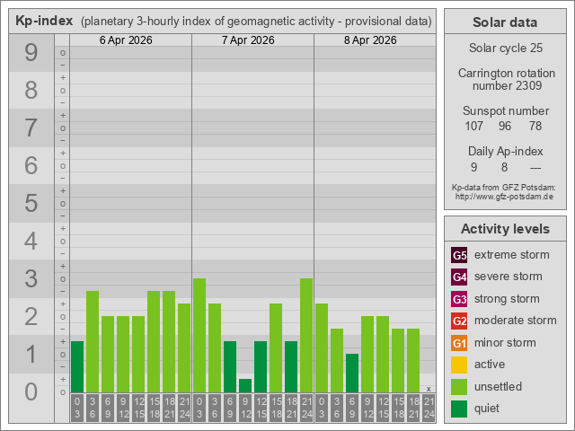Click the Carrington rotation number 2309 text

coord(504,86)
